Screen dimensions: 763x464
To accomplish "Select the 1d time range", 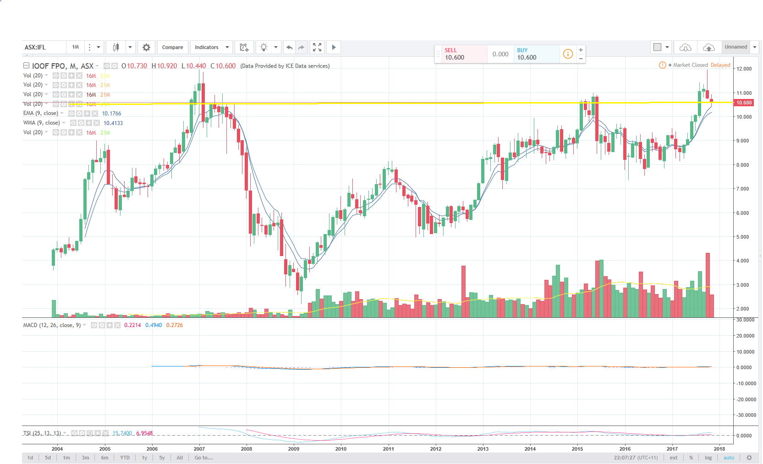I will pos(30,458).
